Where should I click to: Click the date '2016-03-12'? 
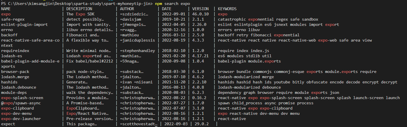click(x=174, y=35)
